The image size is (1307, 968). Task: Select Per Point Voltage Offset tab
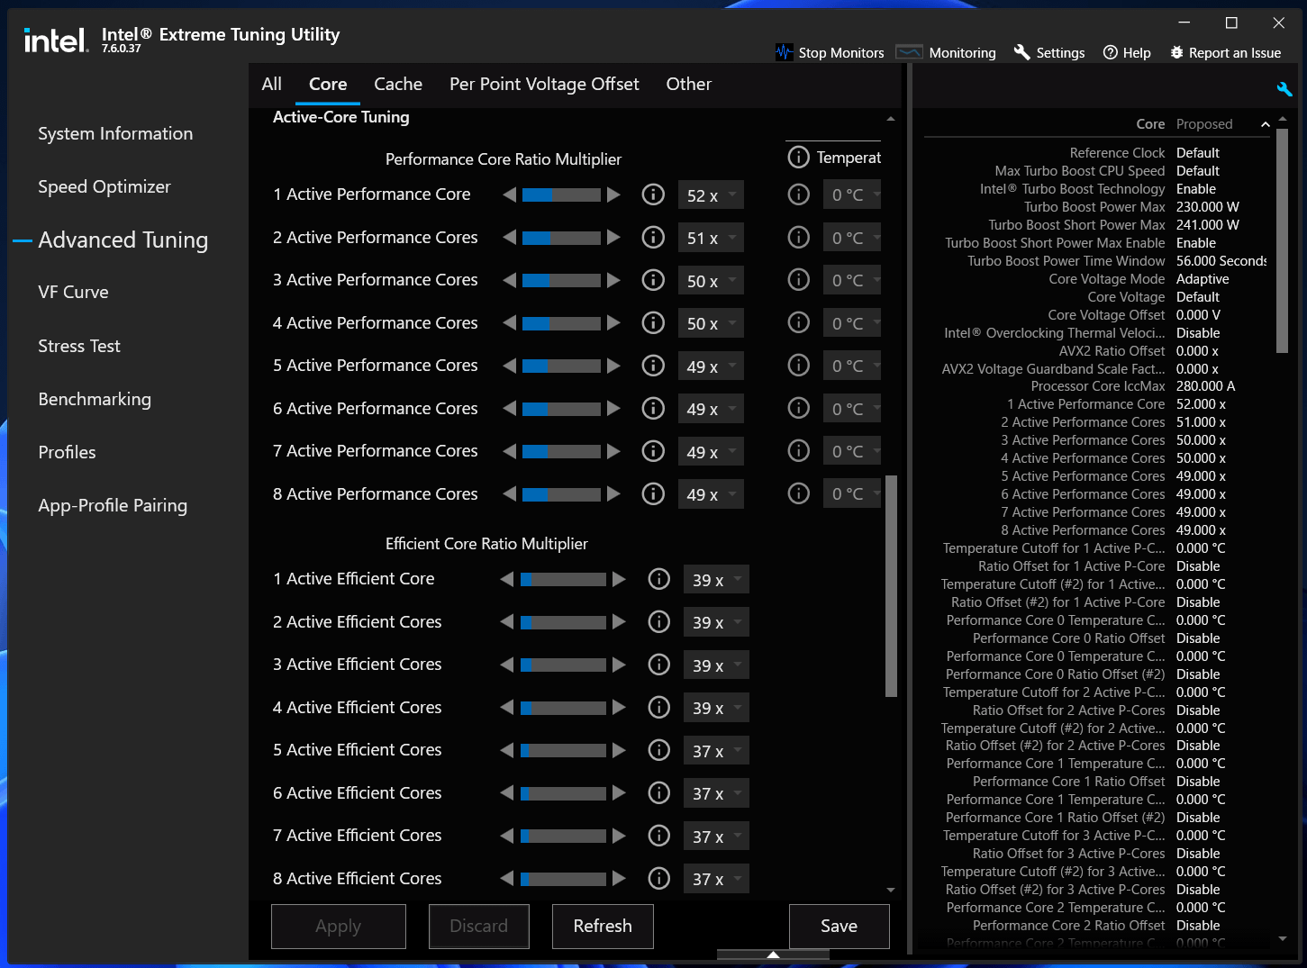(x=544, y=84)
